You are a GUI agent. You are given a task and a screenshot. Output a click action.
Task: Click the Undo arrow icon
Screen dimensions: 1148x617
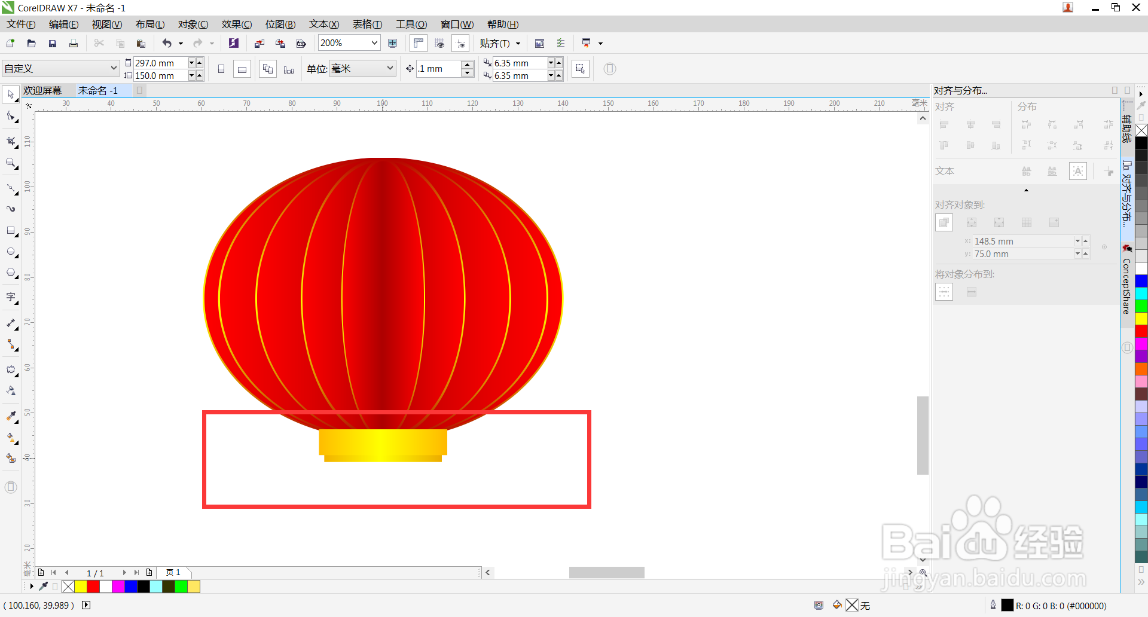[x=167, y=43]
